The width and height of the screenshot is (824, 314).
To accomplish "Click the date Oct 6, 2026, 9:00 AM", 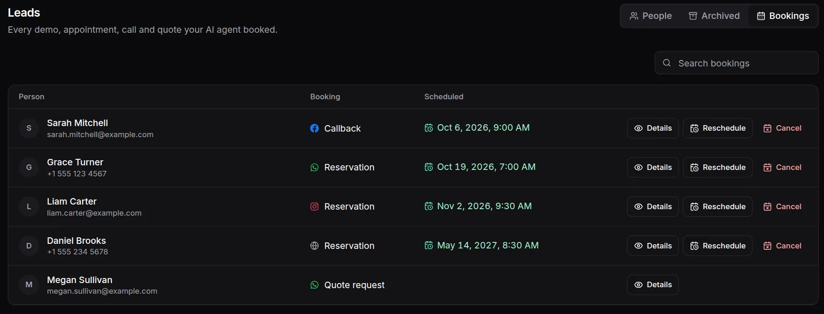I will (x=483, y=127).
